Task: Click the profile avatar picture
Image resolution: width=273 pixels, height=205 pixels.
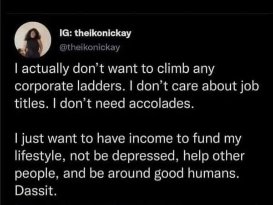Action: (33, 41)
